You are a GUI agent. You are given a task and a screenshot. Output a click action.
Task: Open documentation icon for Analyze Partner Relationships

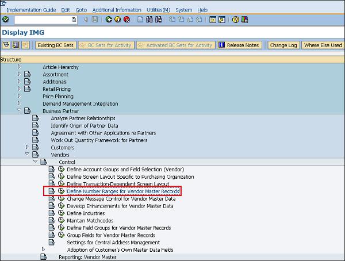pyautogui.click(x=36, y=118)
